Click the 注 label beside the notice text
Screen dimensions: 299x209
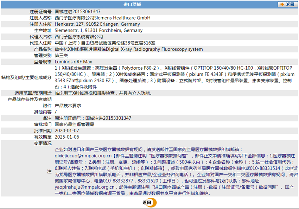pos(49,171)
